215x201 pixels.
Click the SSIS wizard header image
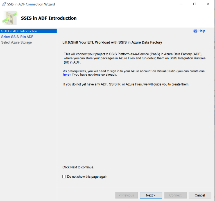coord(10,18)
